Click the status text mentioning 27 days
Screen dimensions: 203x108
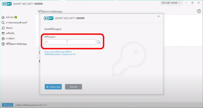31,105
